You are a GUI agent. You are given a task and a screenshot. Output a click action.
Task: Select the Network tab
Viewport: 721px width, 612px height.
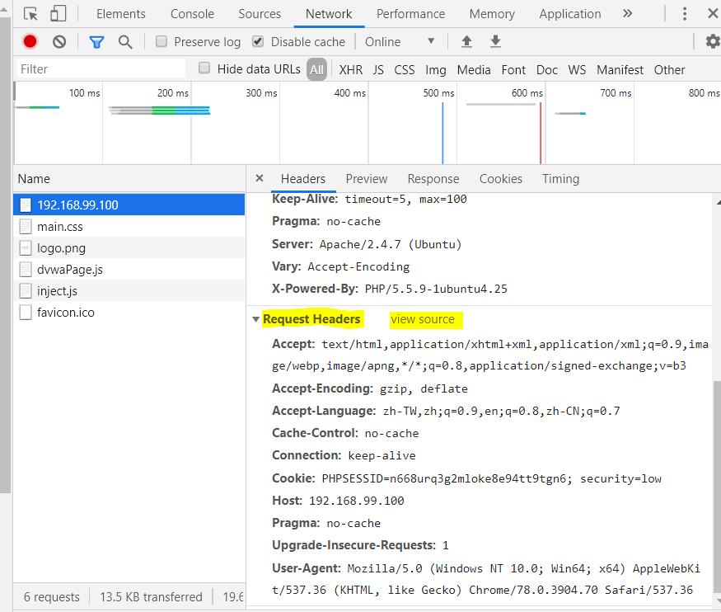point(329,14)
